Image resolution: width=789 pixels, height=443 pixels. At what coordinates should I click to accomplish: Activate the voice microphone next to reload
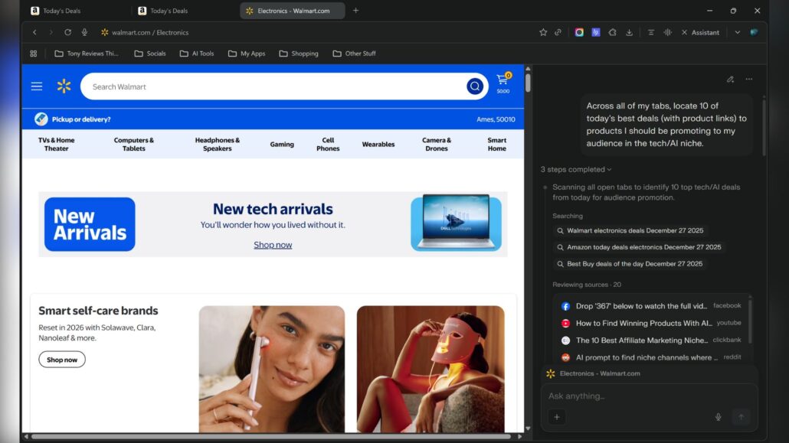click(84, 32)
